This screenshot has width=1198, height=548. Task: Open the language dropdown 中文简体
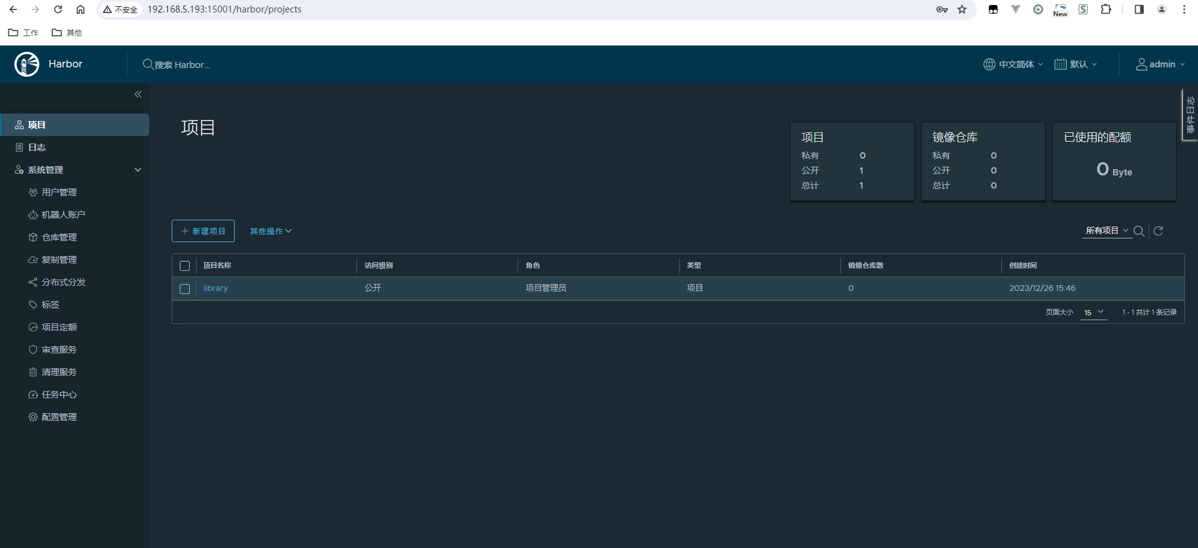1013,64
